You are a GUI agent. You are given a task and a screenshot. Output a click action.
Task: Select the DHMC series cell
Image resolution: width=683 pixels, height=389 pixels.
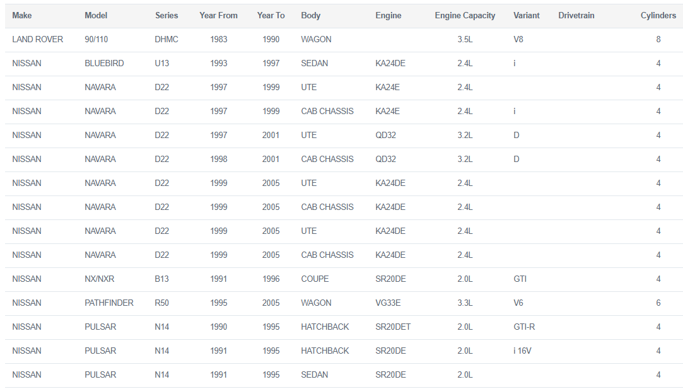[166, 39]
